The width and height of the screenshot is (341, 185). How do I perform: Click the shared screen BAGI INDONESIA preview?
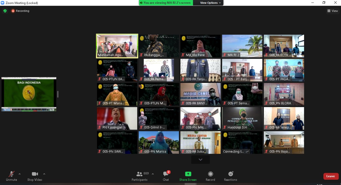pos(29,94)
